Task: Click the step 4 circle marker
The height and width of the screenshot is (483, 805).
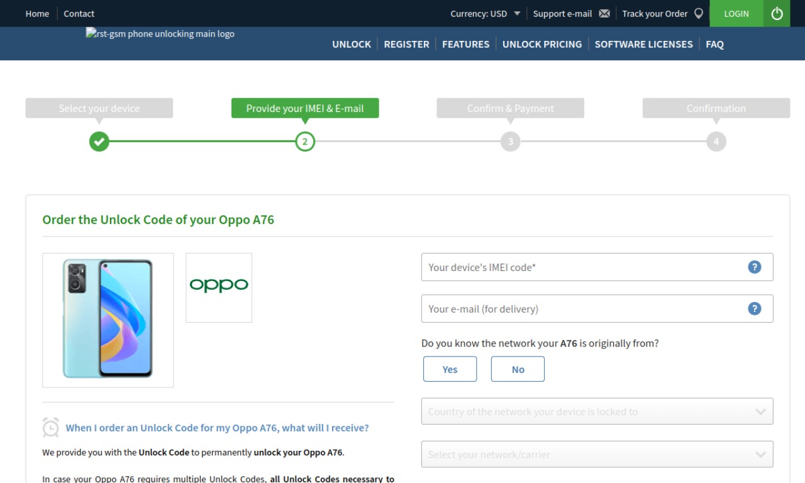Action: click(716, 142)
